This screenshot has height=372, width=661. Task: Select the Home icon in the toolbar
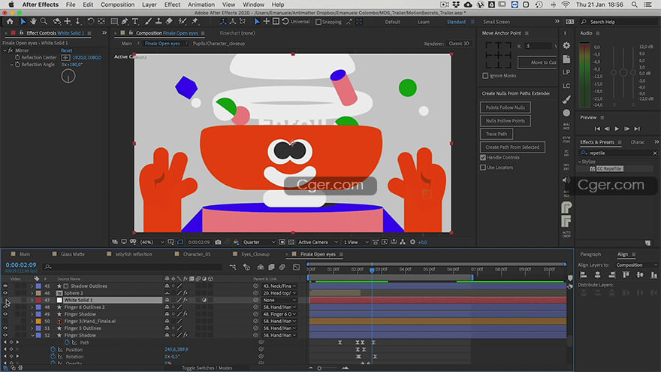pyautogui.click(x=10, y=21)
